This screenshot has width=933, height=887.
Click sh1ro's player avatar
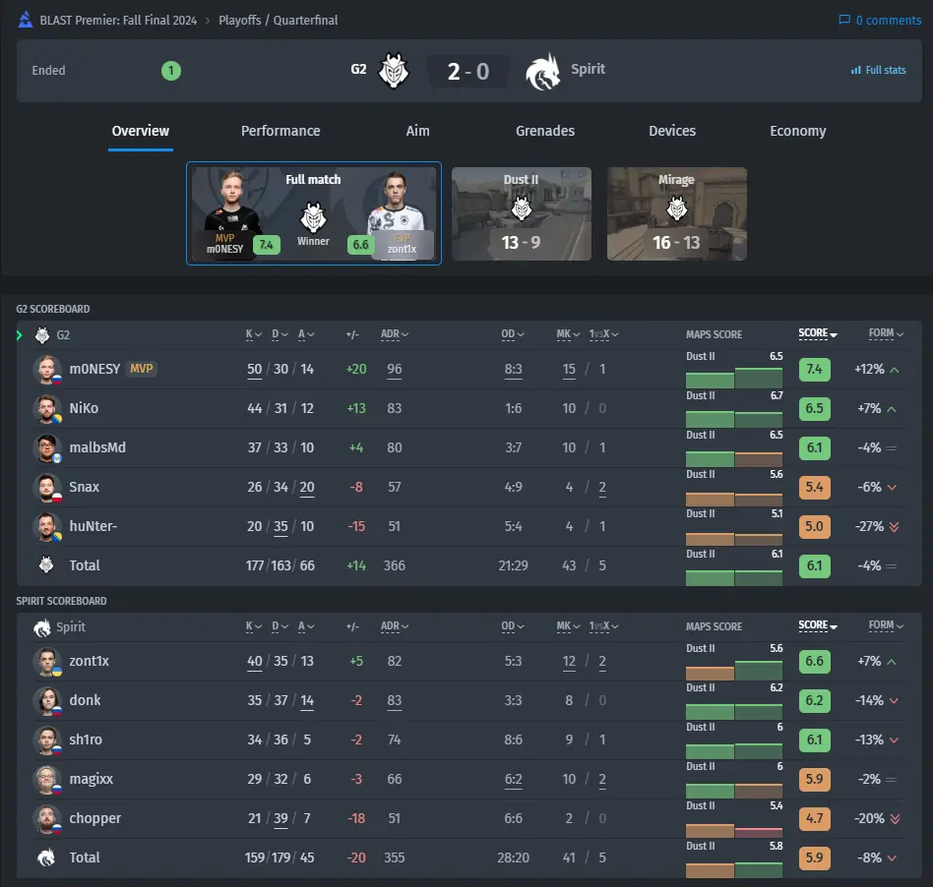point(47,739)
